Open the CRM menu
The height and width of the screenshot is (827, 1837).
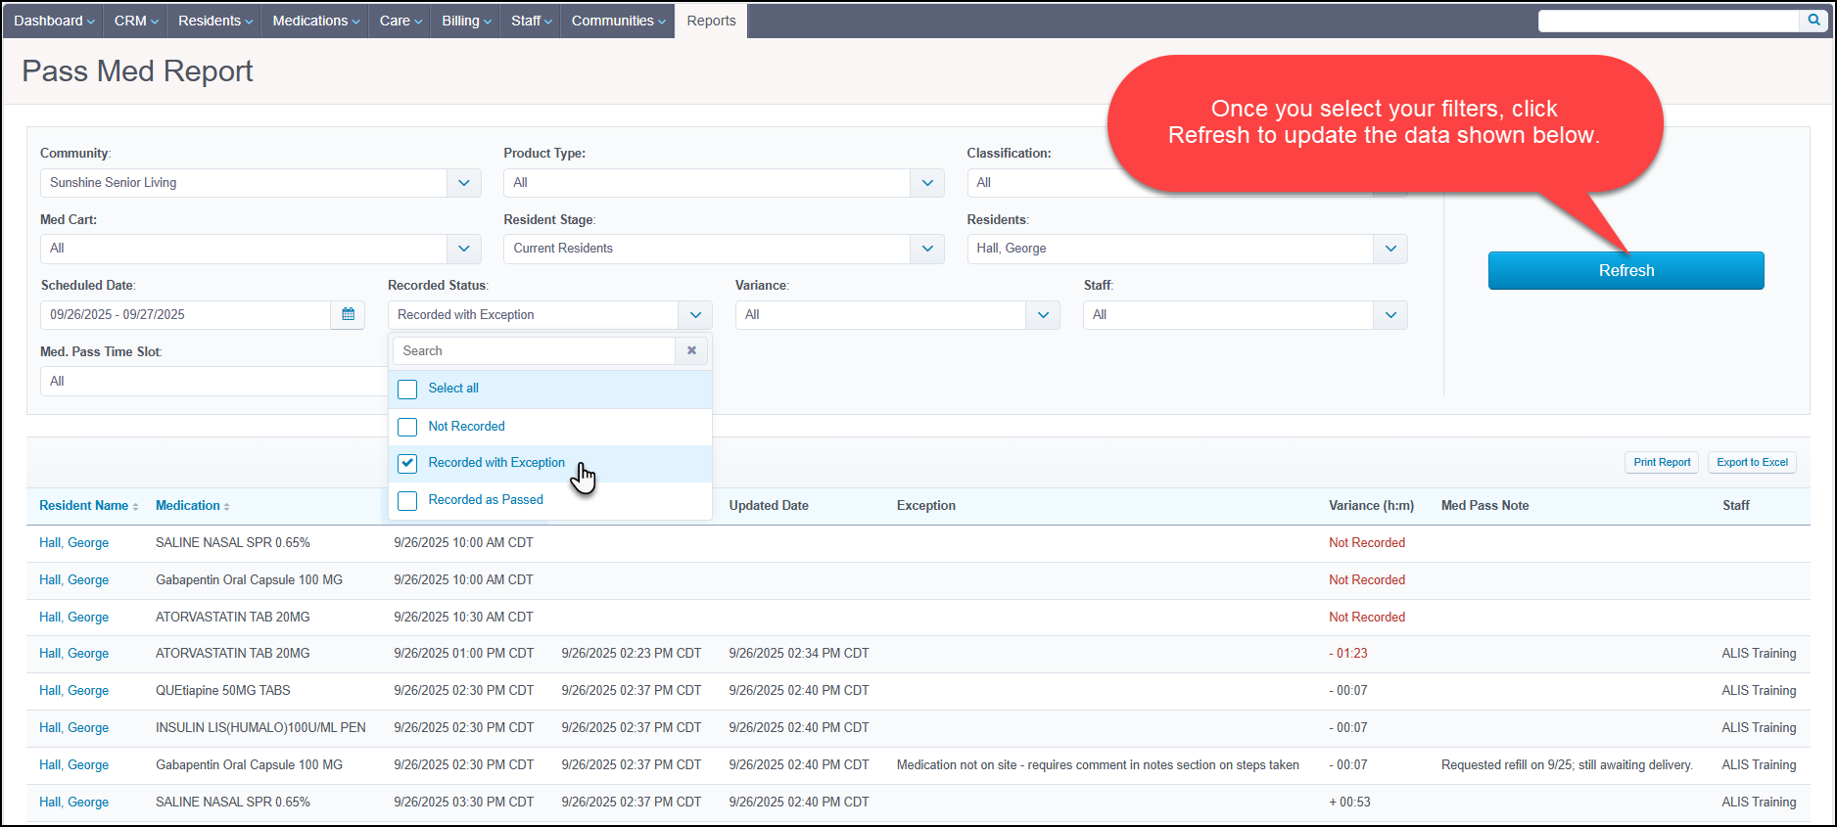pos(136,21)
